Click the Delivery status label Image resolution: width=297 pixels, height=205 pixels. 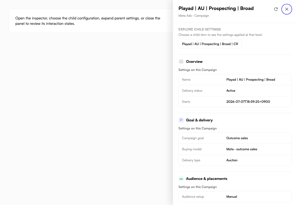point(192,90)
